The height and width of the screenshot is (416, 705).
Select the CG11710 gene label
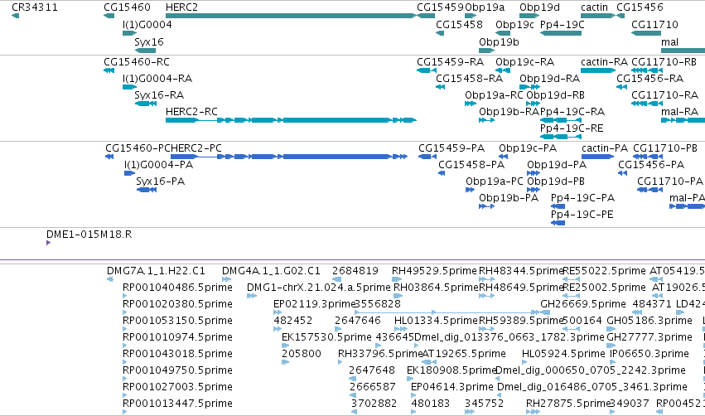[654, 24]
